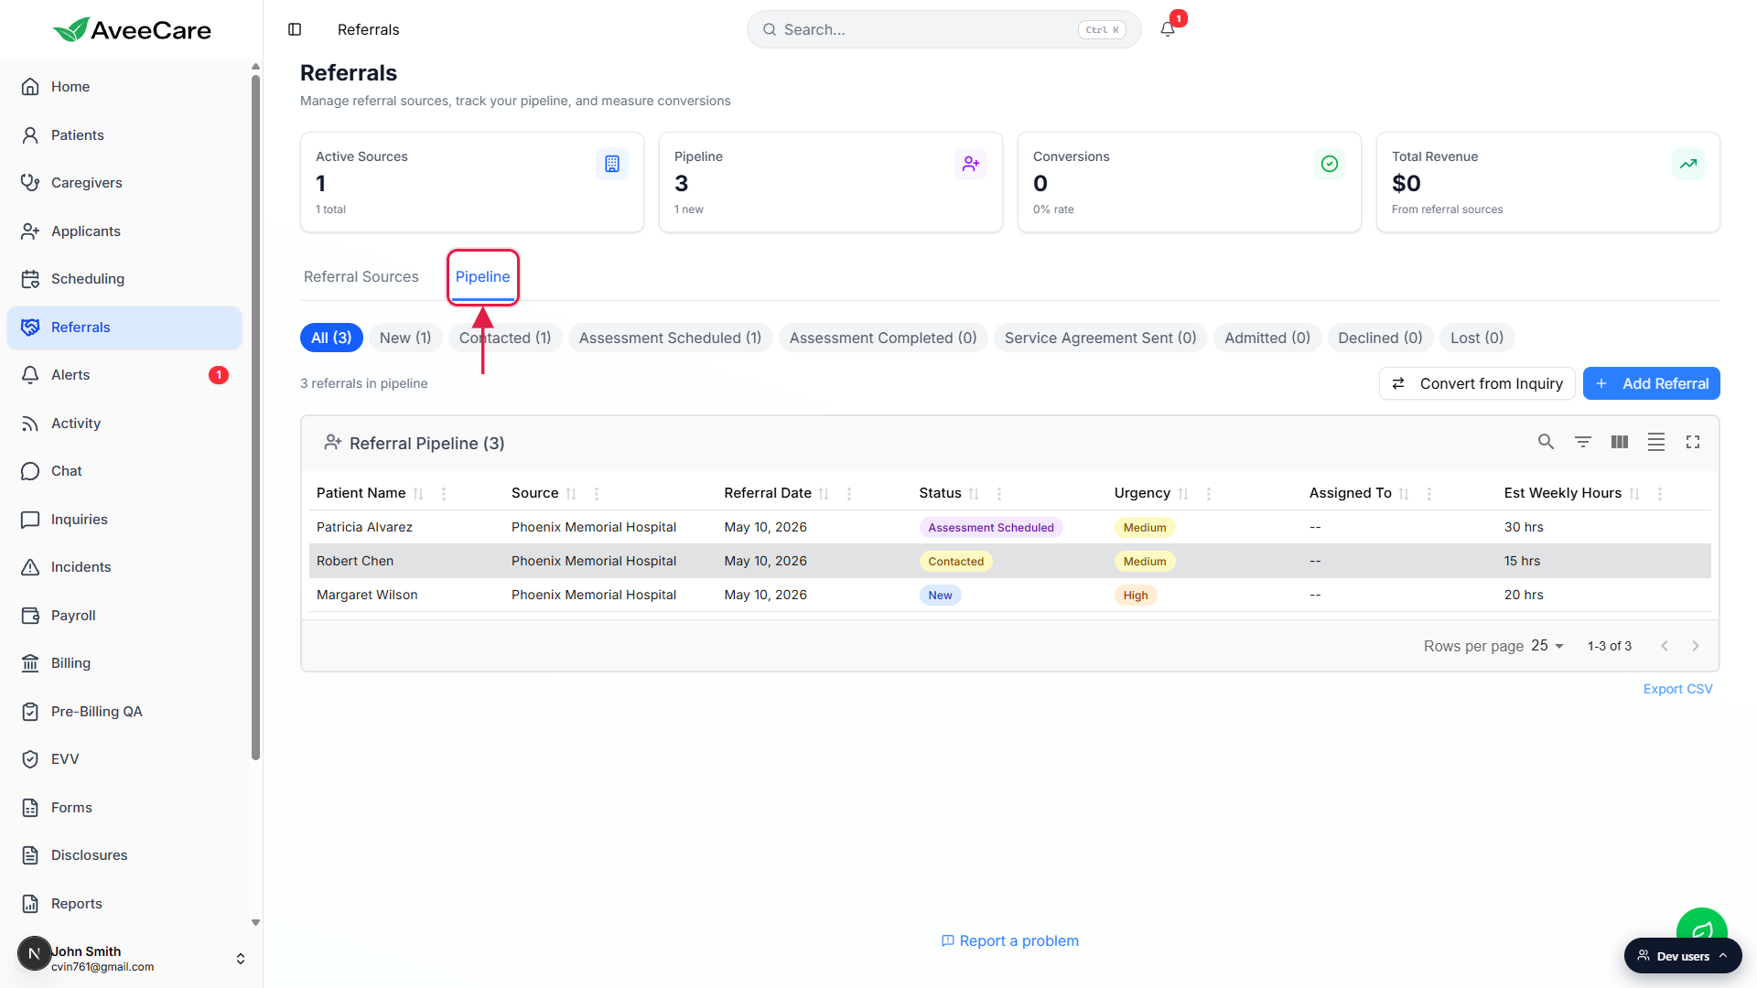Open show/hide columns icon
This screenshot has height=988, width=1757.
click(1620, 442)
